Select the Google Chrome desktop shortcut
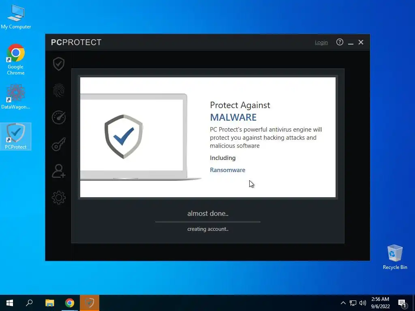415x311 pixels. pos(16,60)
